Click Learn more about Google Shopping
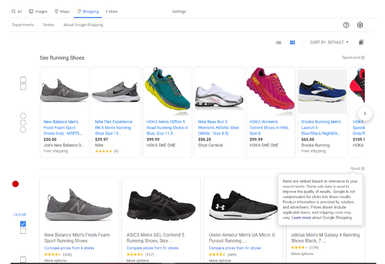The width and height of the screenshot is (385, 264). coord(301,218)
